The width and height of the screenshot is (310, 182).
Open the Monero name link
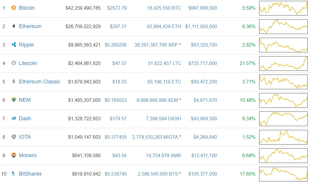(x=28, y=155)
